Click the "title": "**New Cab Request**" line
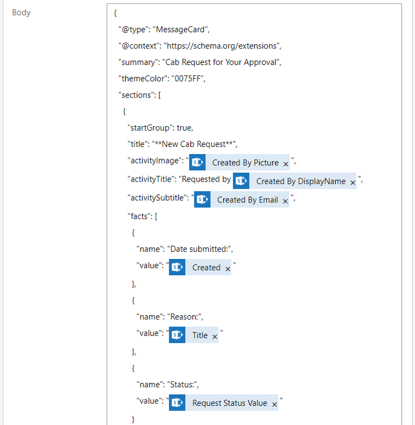Viewport: 415px width, 425px height. [183, 144]
